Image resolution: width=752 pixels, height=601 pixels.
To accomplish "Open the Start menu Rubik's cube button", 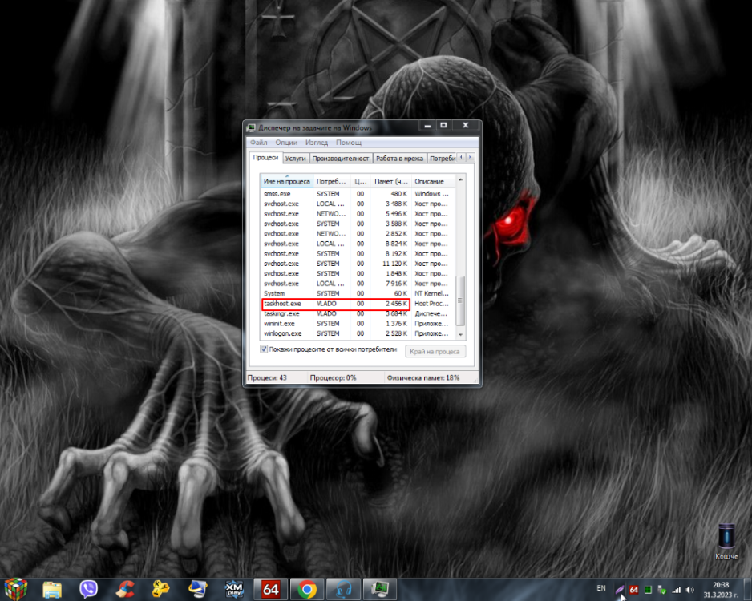I will 16,589.
